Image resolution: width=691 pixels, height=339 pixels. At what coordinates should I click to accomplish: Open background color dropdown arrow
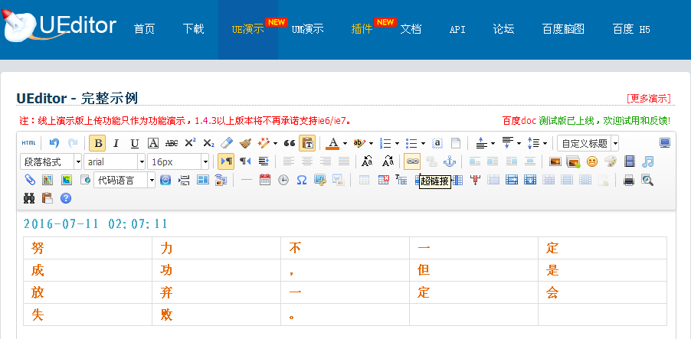pos(371,144)
